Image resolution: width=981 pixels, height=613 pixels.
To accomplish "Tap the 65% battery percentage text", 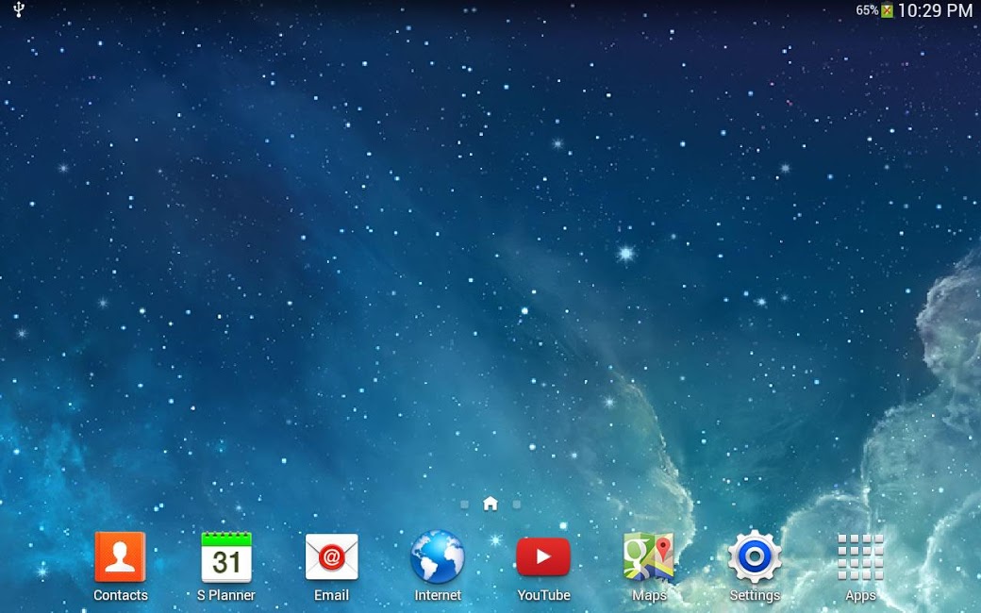I will tap(867, 11).
